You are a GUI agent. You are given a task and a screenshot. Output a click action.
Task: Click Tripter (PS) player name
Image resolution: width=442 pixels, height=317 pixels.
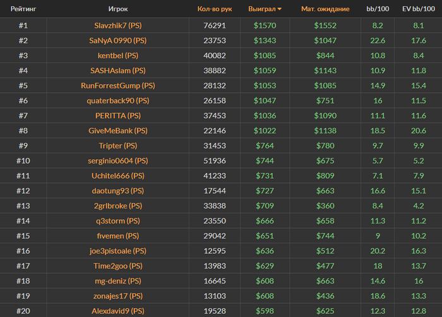click(x=118, y=146)
